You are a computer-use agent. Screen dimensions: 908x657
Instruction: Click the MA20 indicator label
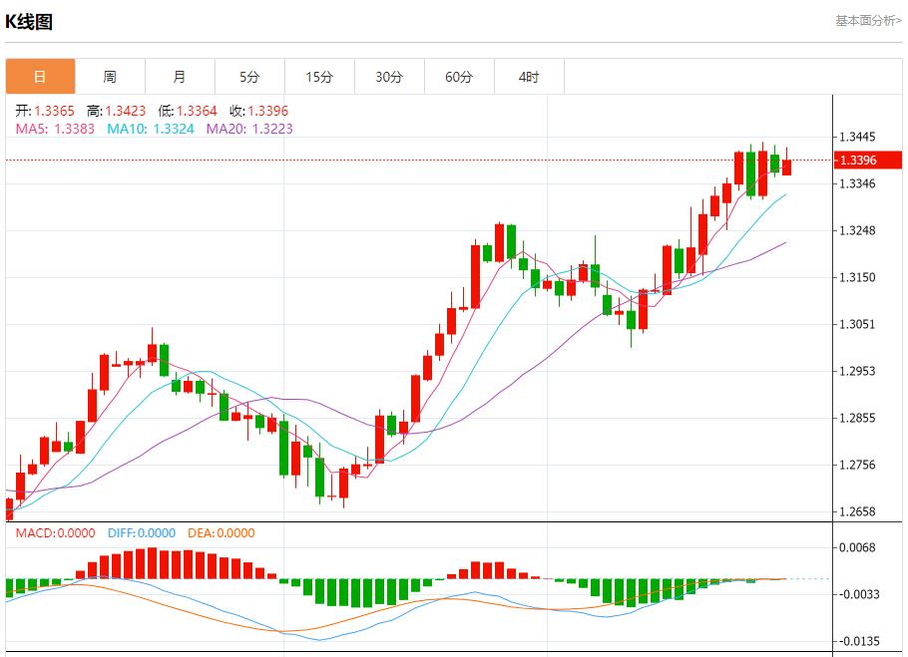coord(249,129)
